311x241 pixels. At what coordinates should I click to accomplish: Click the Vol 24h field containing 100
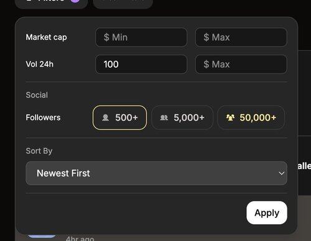pyautogui.click(x=141, y=64)
